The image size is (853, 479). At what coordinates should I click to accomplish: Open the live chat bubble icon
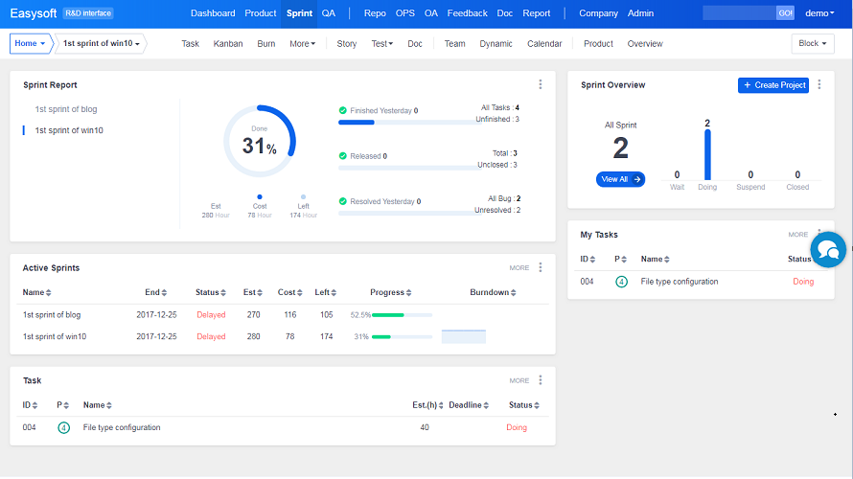pyautogui.click(x=829, y=250)
